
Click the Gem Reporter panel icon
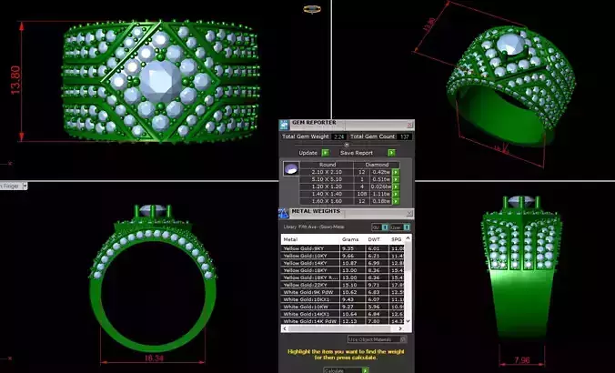pyautogui.click(x=284, y=125)
